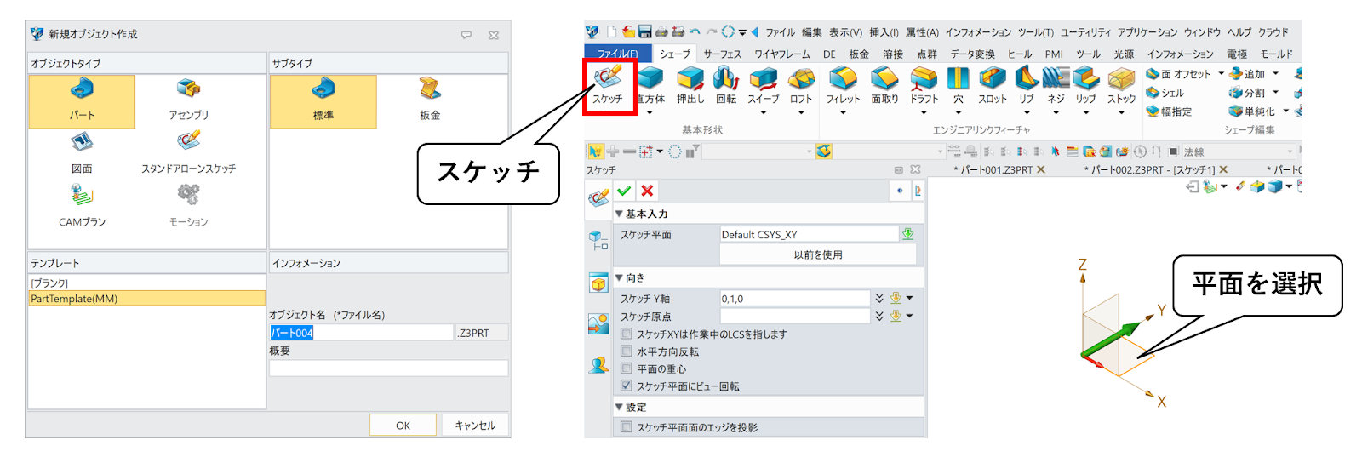
Task: Click the 概要 description field
Action: [x=389, y=368]
